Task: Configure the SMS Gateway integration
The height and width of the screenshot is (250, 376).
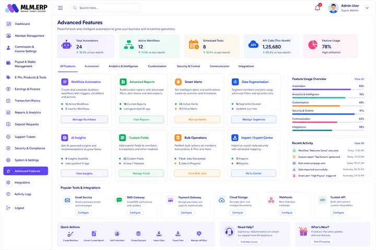Action: (135, 213)
